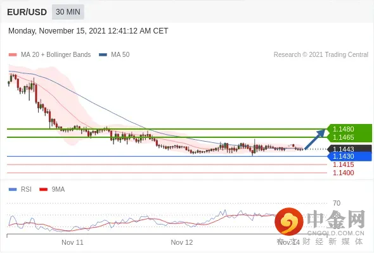Click the orange CNGOLD logo icon
Screen dimensions: 374x253
point(289,221)
